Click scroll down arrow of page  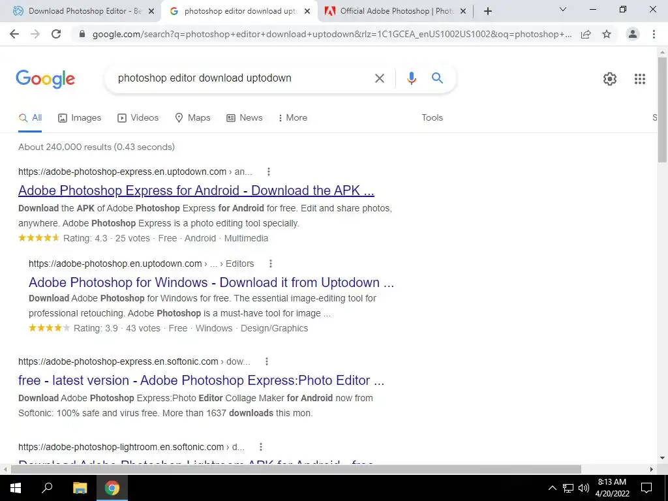pyautogui.click(x=662, y=459)
